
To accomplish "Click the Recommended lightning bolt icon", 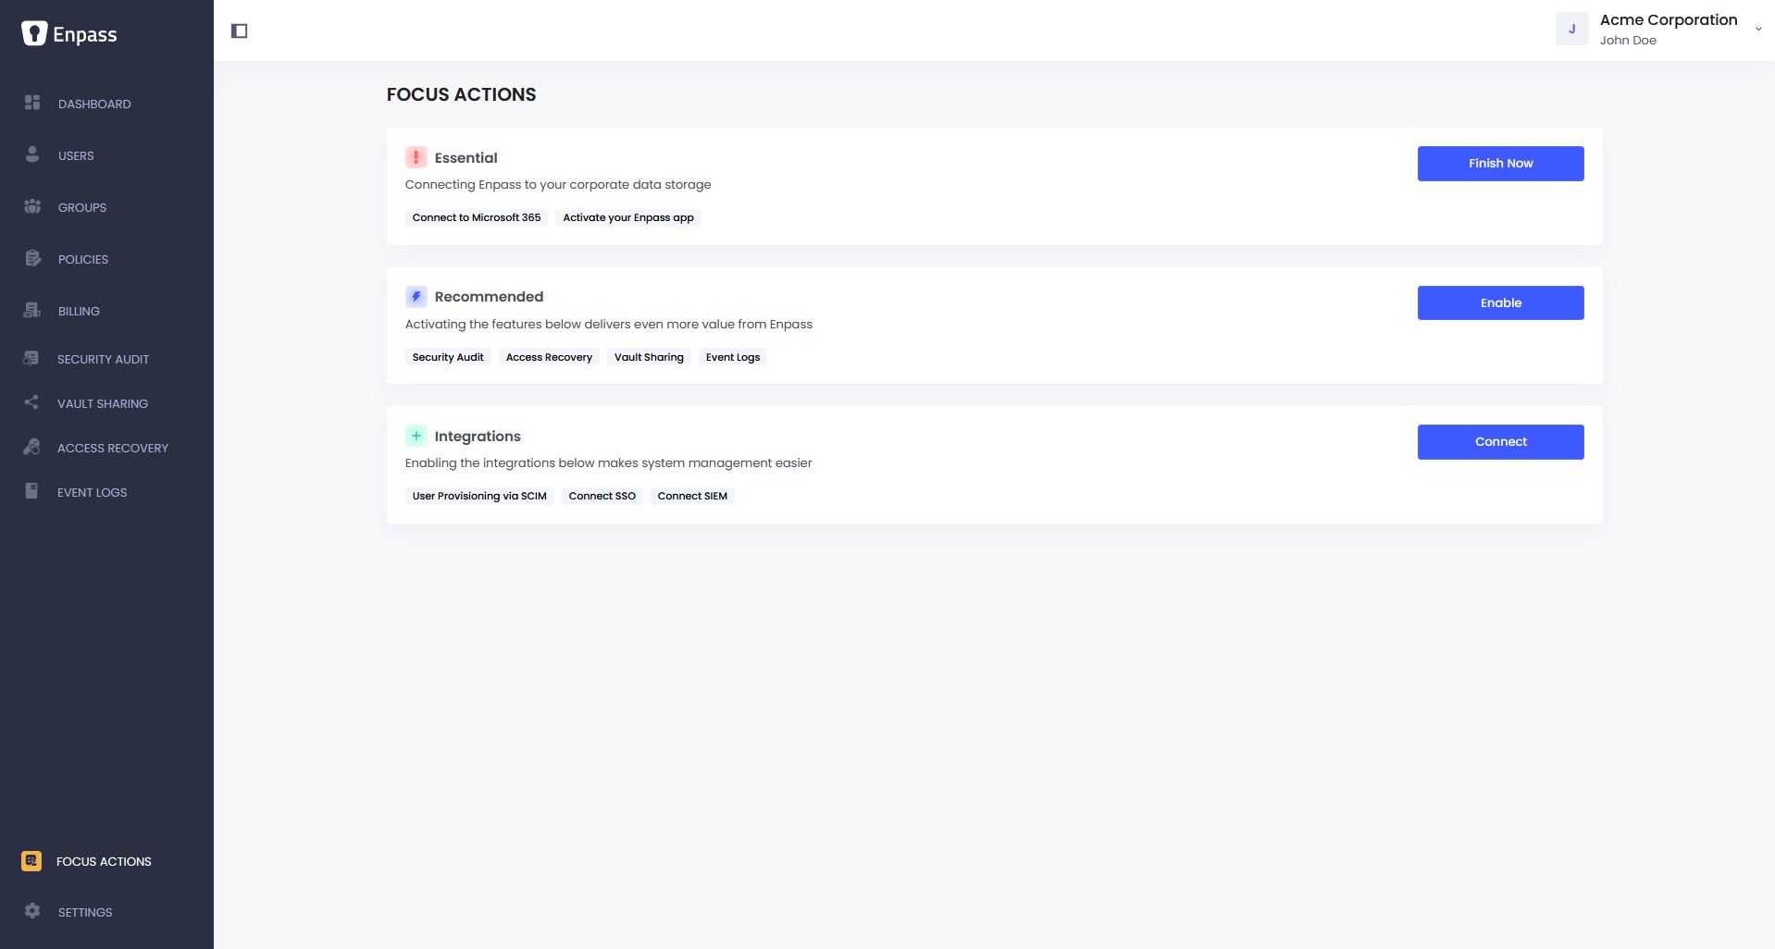I will point(416,297).
